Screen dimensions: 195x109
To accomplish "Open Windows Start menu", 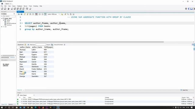I will pos(2,107).
